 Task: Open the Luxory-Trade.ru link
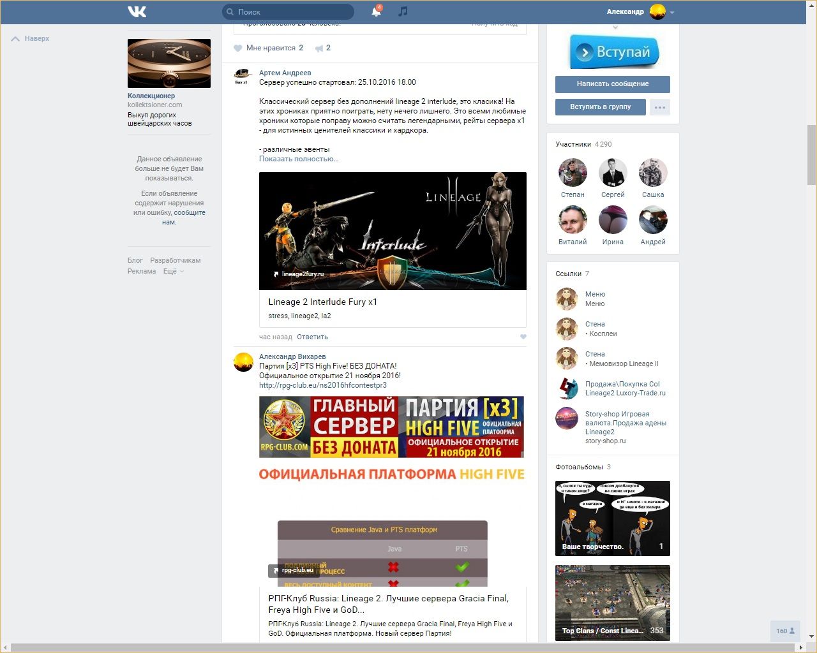[626, 388]
